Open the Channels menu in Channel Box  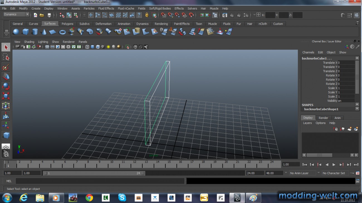point(308,52)
